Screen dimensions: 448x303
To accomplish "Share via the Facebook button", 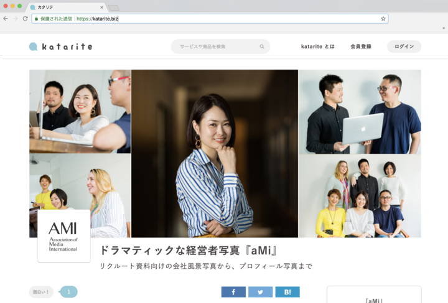I will pos(233,292).
